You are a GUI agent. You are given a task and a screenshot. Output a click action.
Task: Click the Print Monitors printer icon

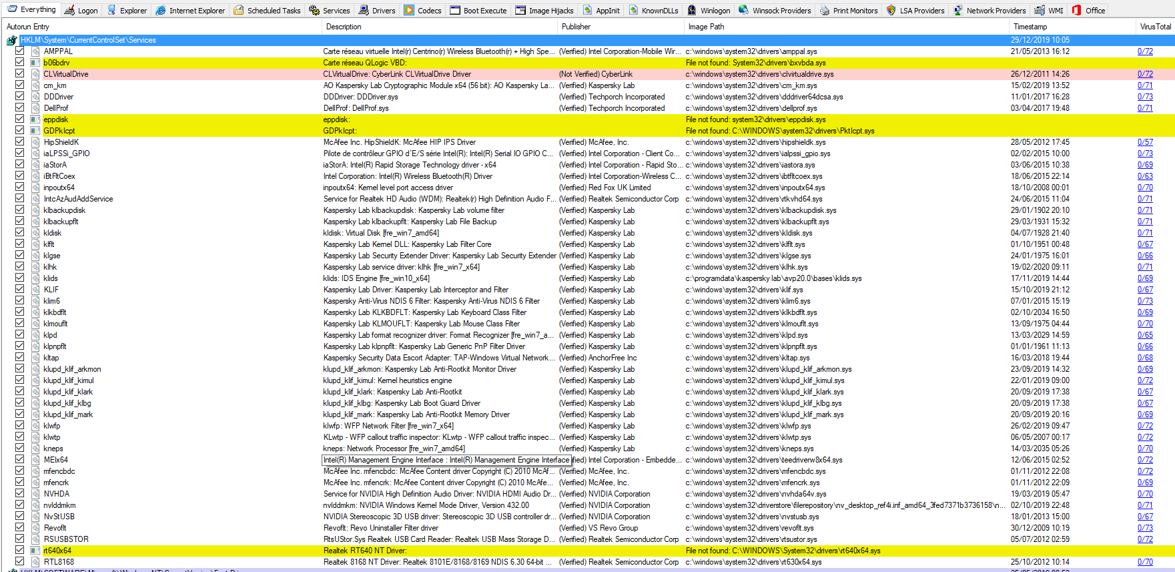(825, 10)
